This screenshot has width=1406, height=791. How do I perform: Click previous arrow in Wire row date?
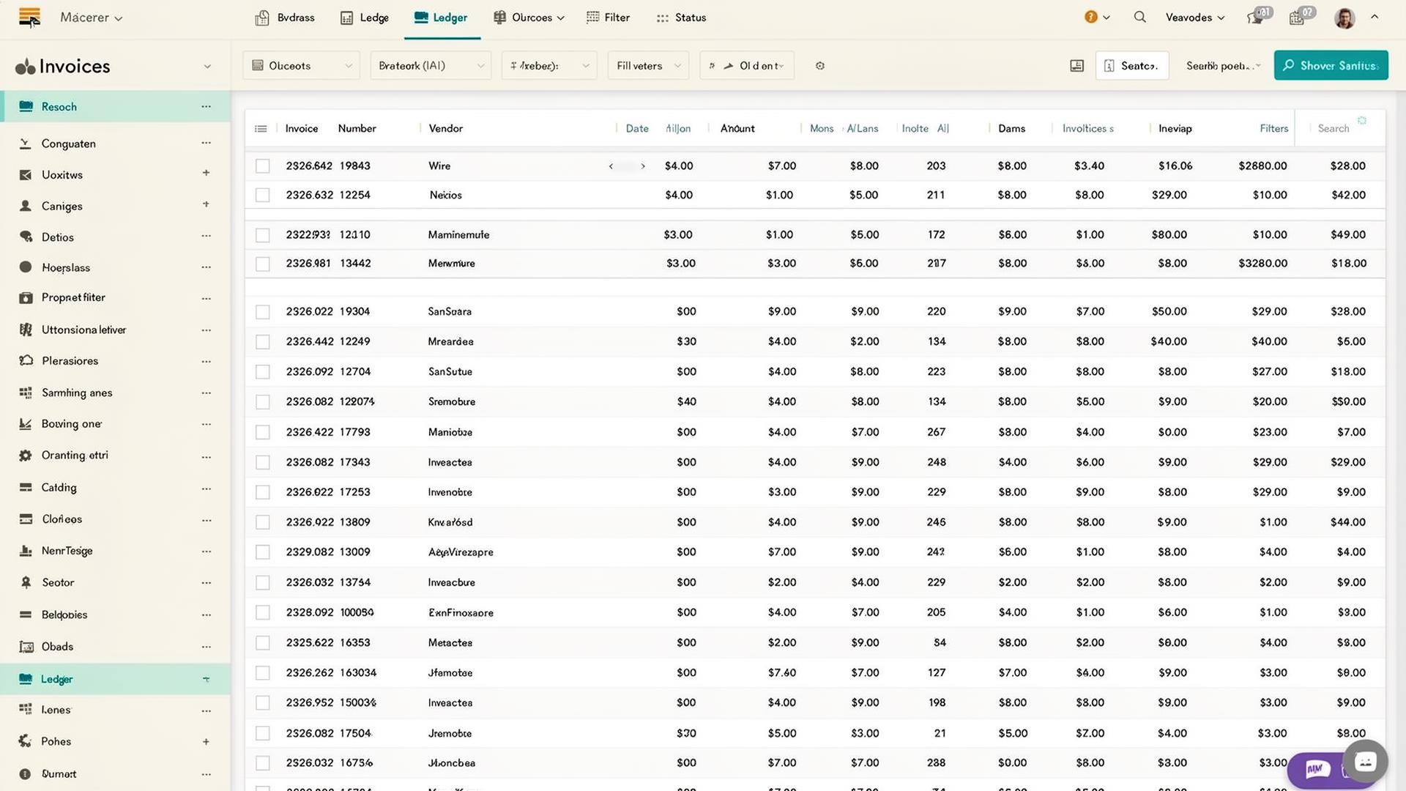click(x=611, y=167)
